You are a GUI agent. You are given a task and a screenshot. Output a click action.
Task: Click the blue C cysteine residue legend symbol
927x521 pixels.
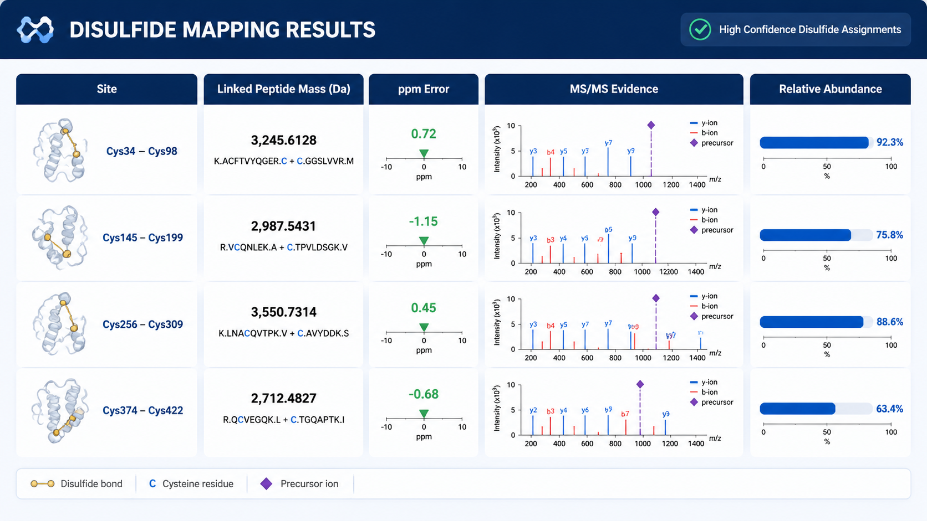click(x=152, y=484)
